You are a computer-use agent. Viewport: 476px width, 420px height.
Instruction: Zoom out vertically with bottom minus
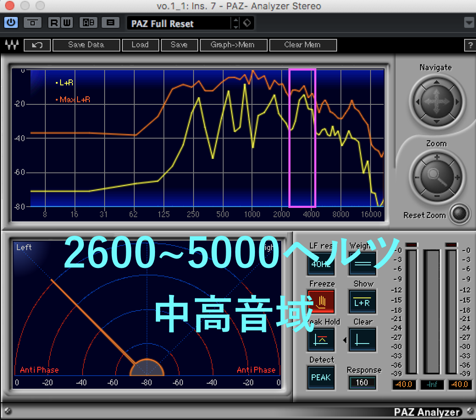click(437, 196)
